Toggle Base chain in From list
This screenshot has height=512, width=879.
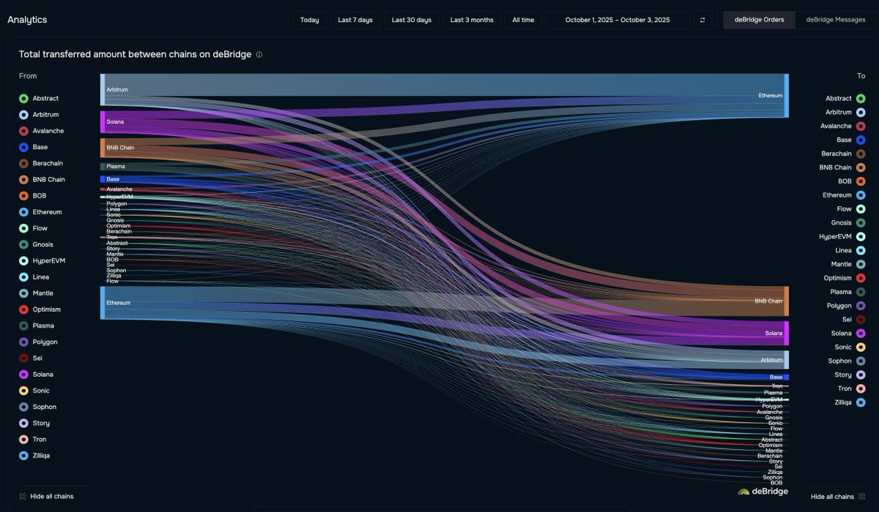click(34, 147)
